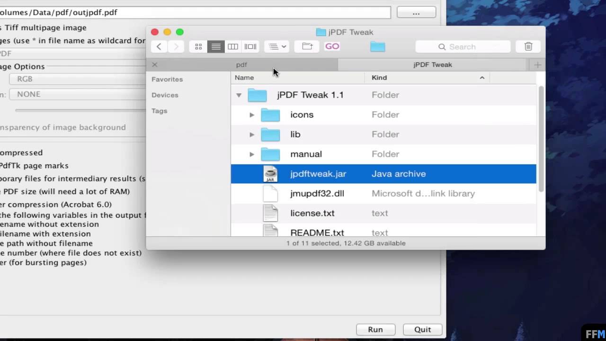Click 'Tiff multipage image' option label
The width and height of the screenshot is (606, 341).
click(x=45, y=28)
